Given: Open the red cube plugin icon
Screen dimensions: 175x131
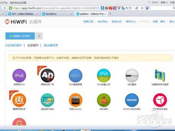Looking at the screenshot, I should (160, 100).
